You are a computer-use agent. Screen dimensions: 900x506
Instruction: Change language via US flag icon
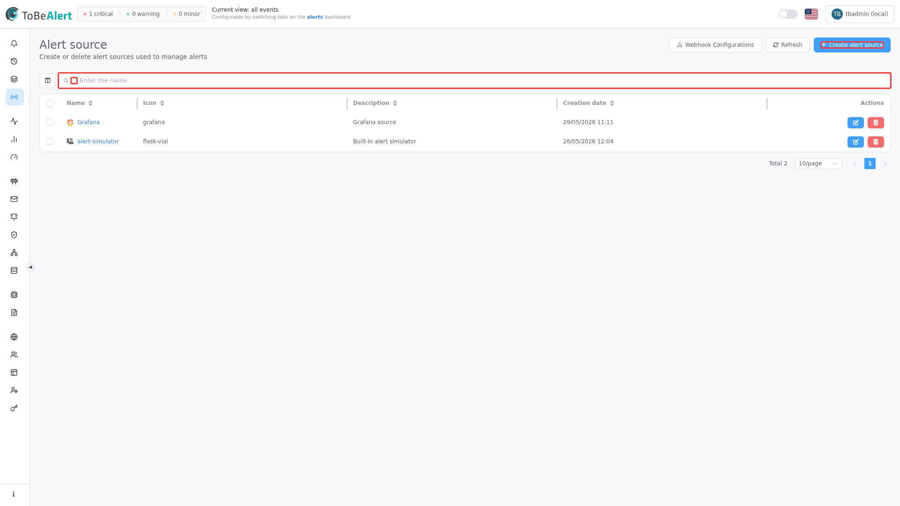click(x=811, y=14)
